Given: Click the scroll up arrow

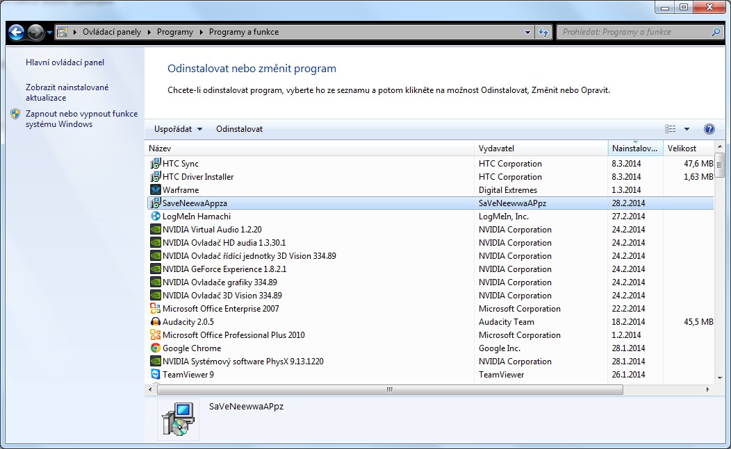Looking at the screenshot, I should tap(719, 146).
